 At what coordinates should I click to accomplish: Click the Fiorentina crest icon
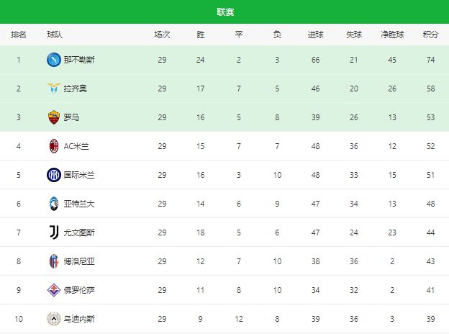coord(54,290)
